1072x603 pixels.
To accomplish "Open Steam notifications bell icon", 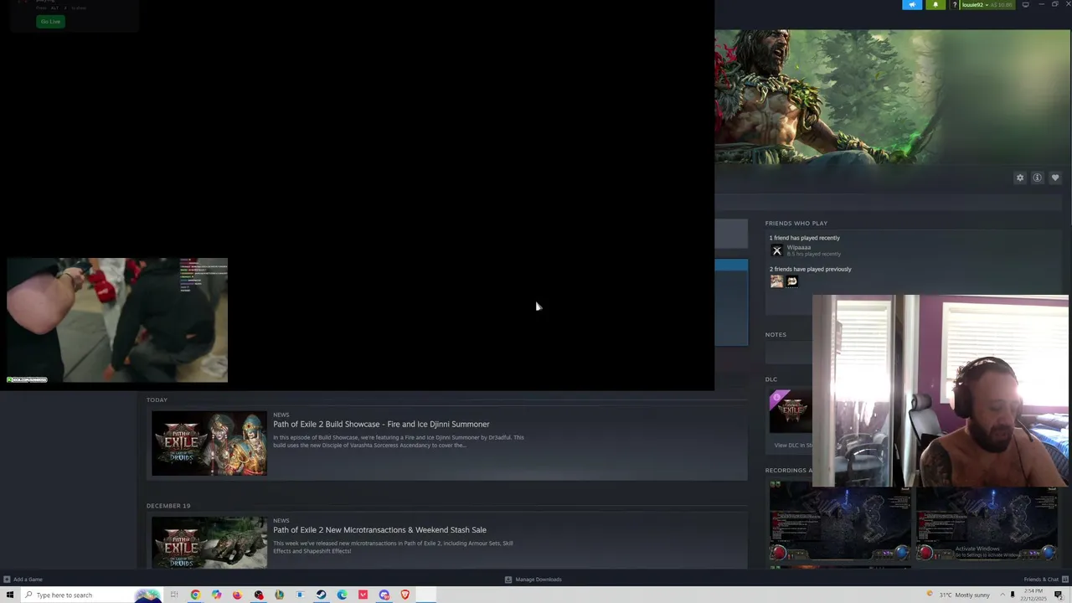I will (x=935, y=5).
